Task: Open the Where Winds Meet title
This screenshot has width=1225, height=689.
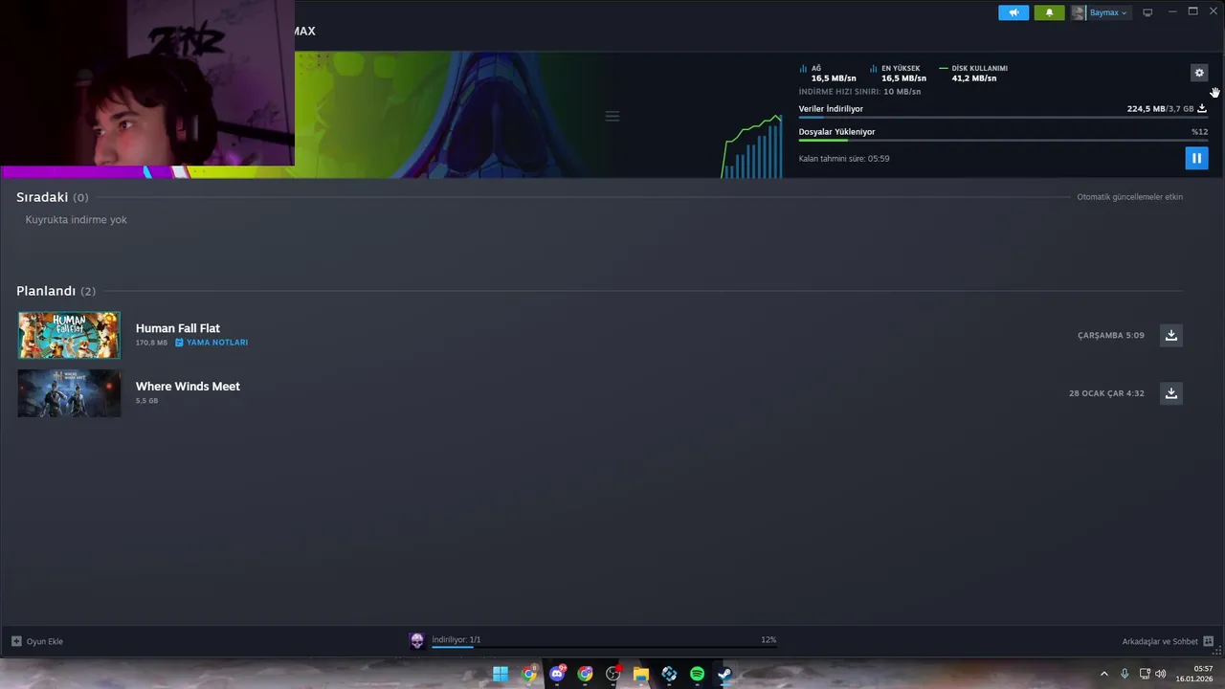Action: click(x=188, y=387)
